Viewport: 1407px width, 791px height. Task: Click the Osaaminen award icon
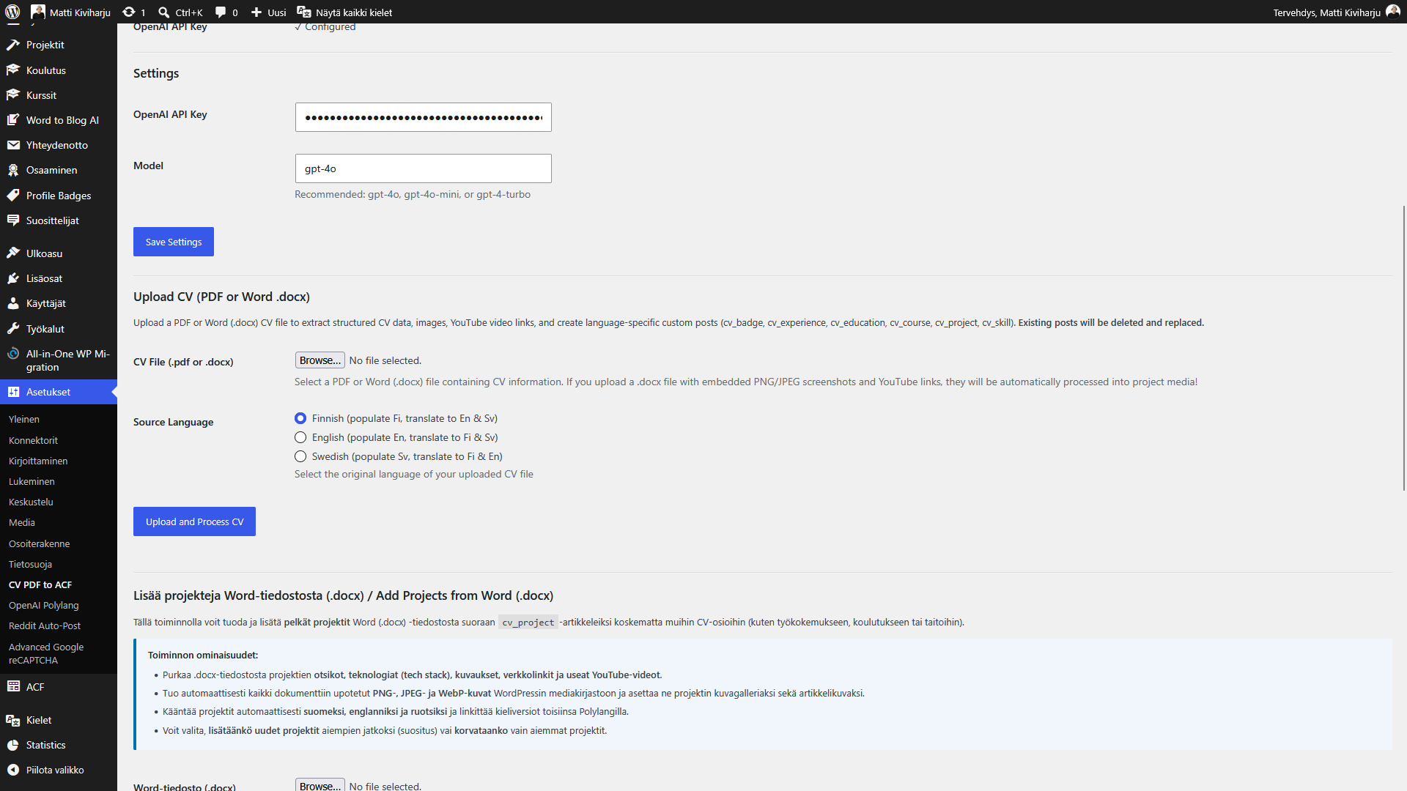pyautogui.click(x=13, y=170)
